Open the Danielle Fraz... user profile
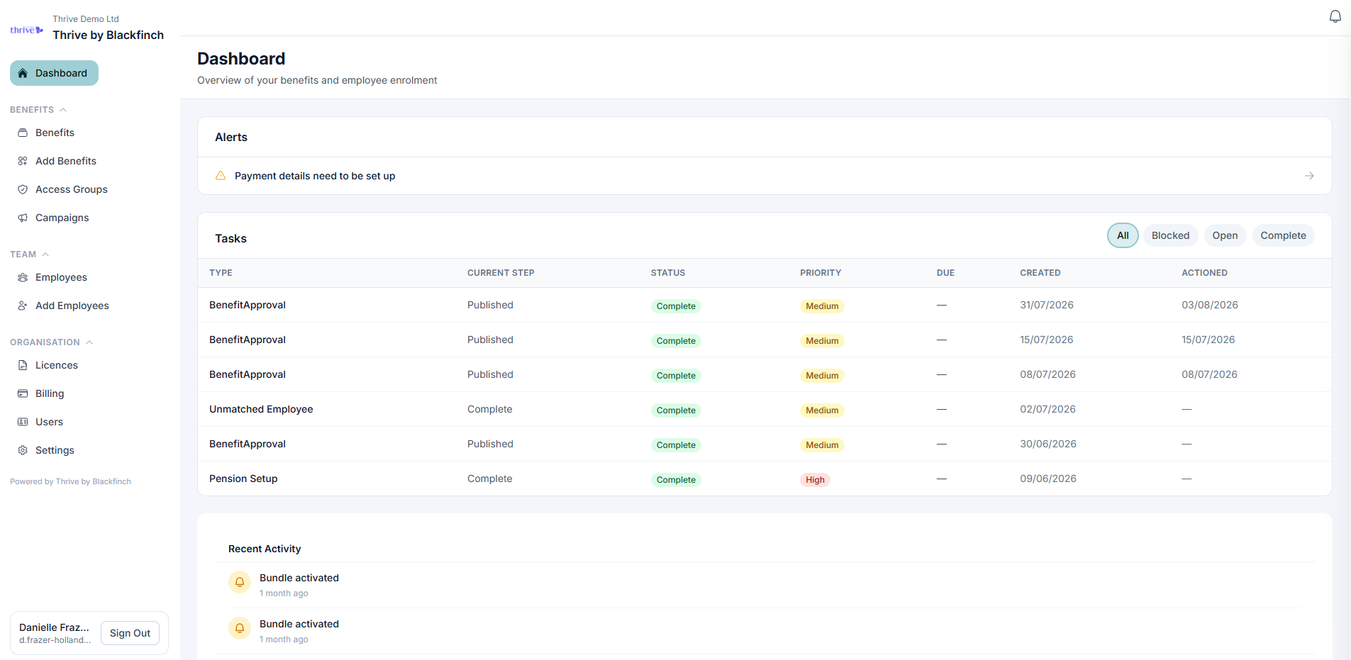 (x=55, y=633)
